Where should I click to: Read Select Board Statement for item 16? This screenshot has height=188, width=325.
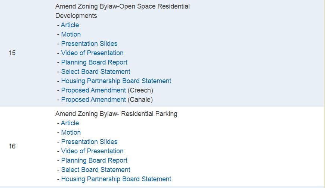[x=96, y=170]
